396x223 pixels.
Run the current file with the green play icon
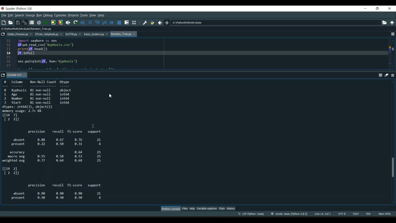point(46,23)
